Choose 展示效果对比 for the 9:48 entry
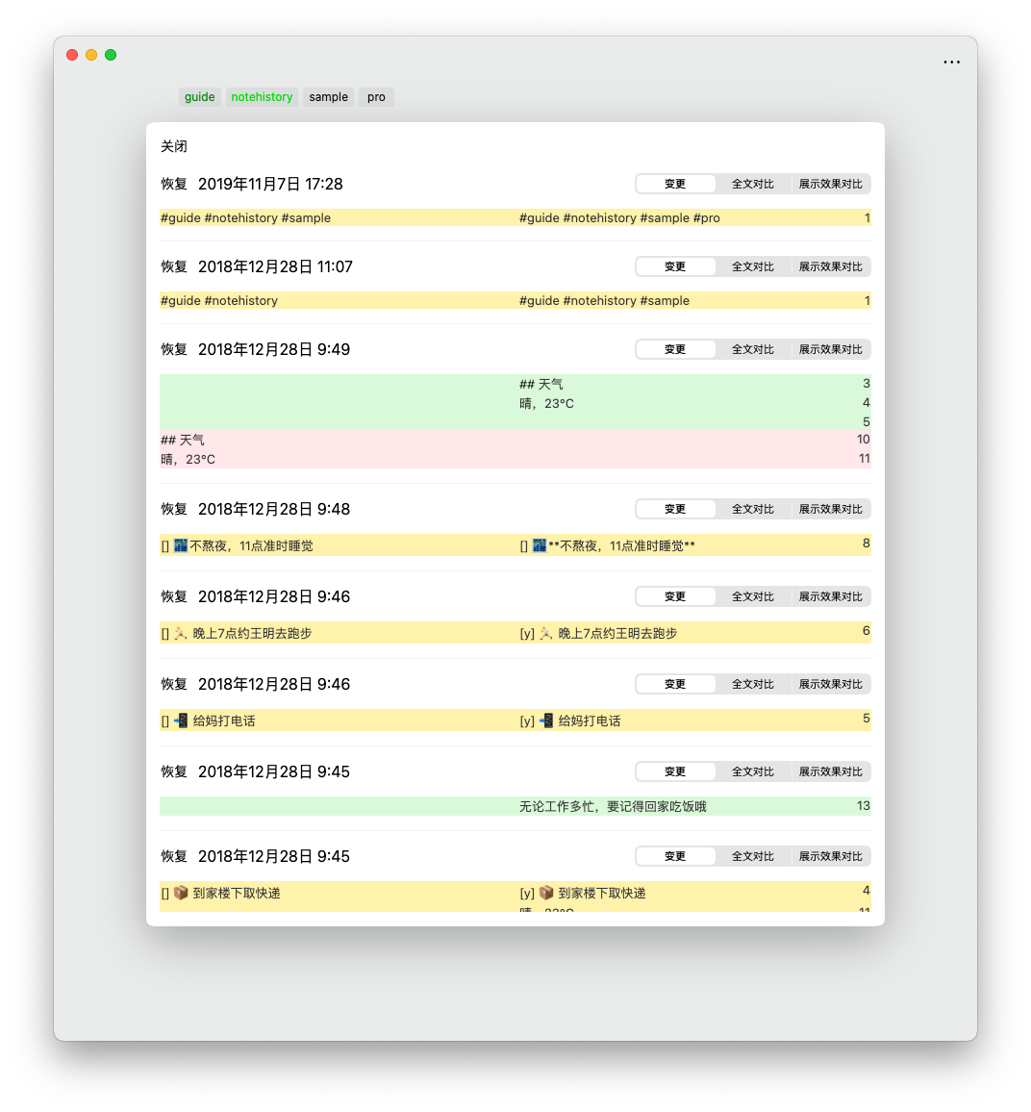 830,509
